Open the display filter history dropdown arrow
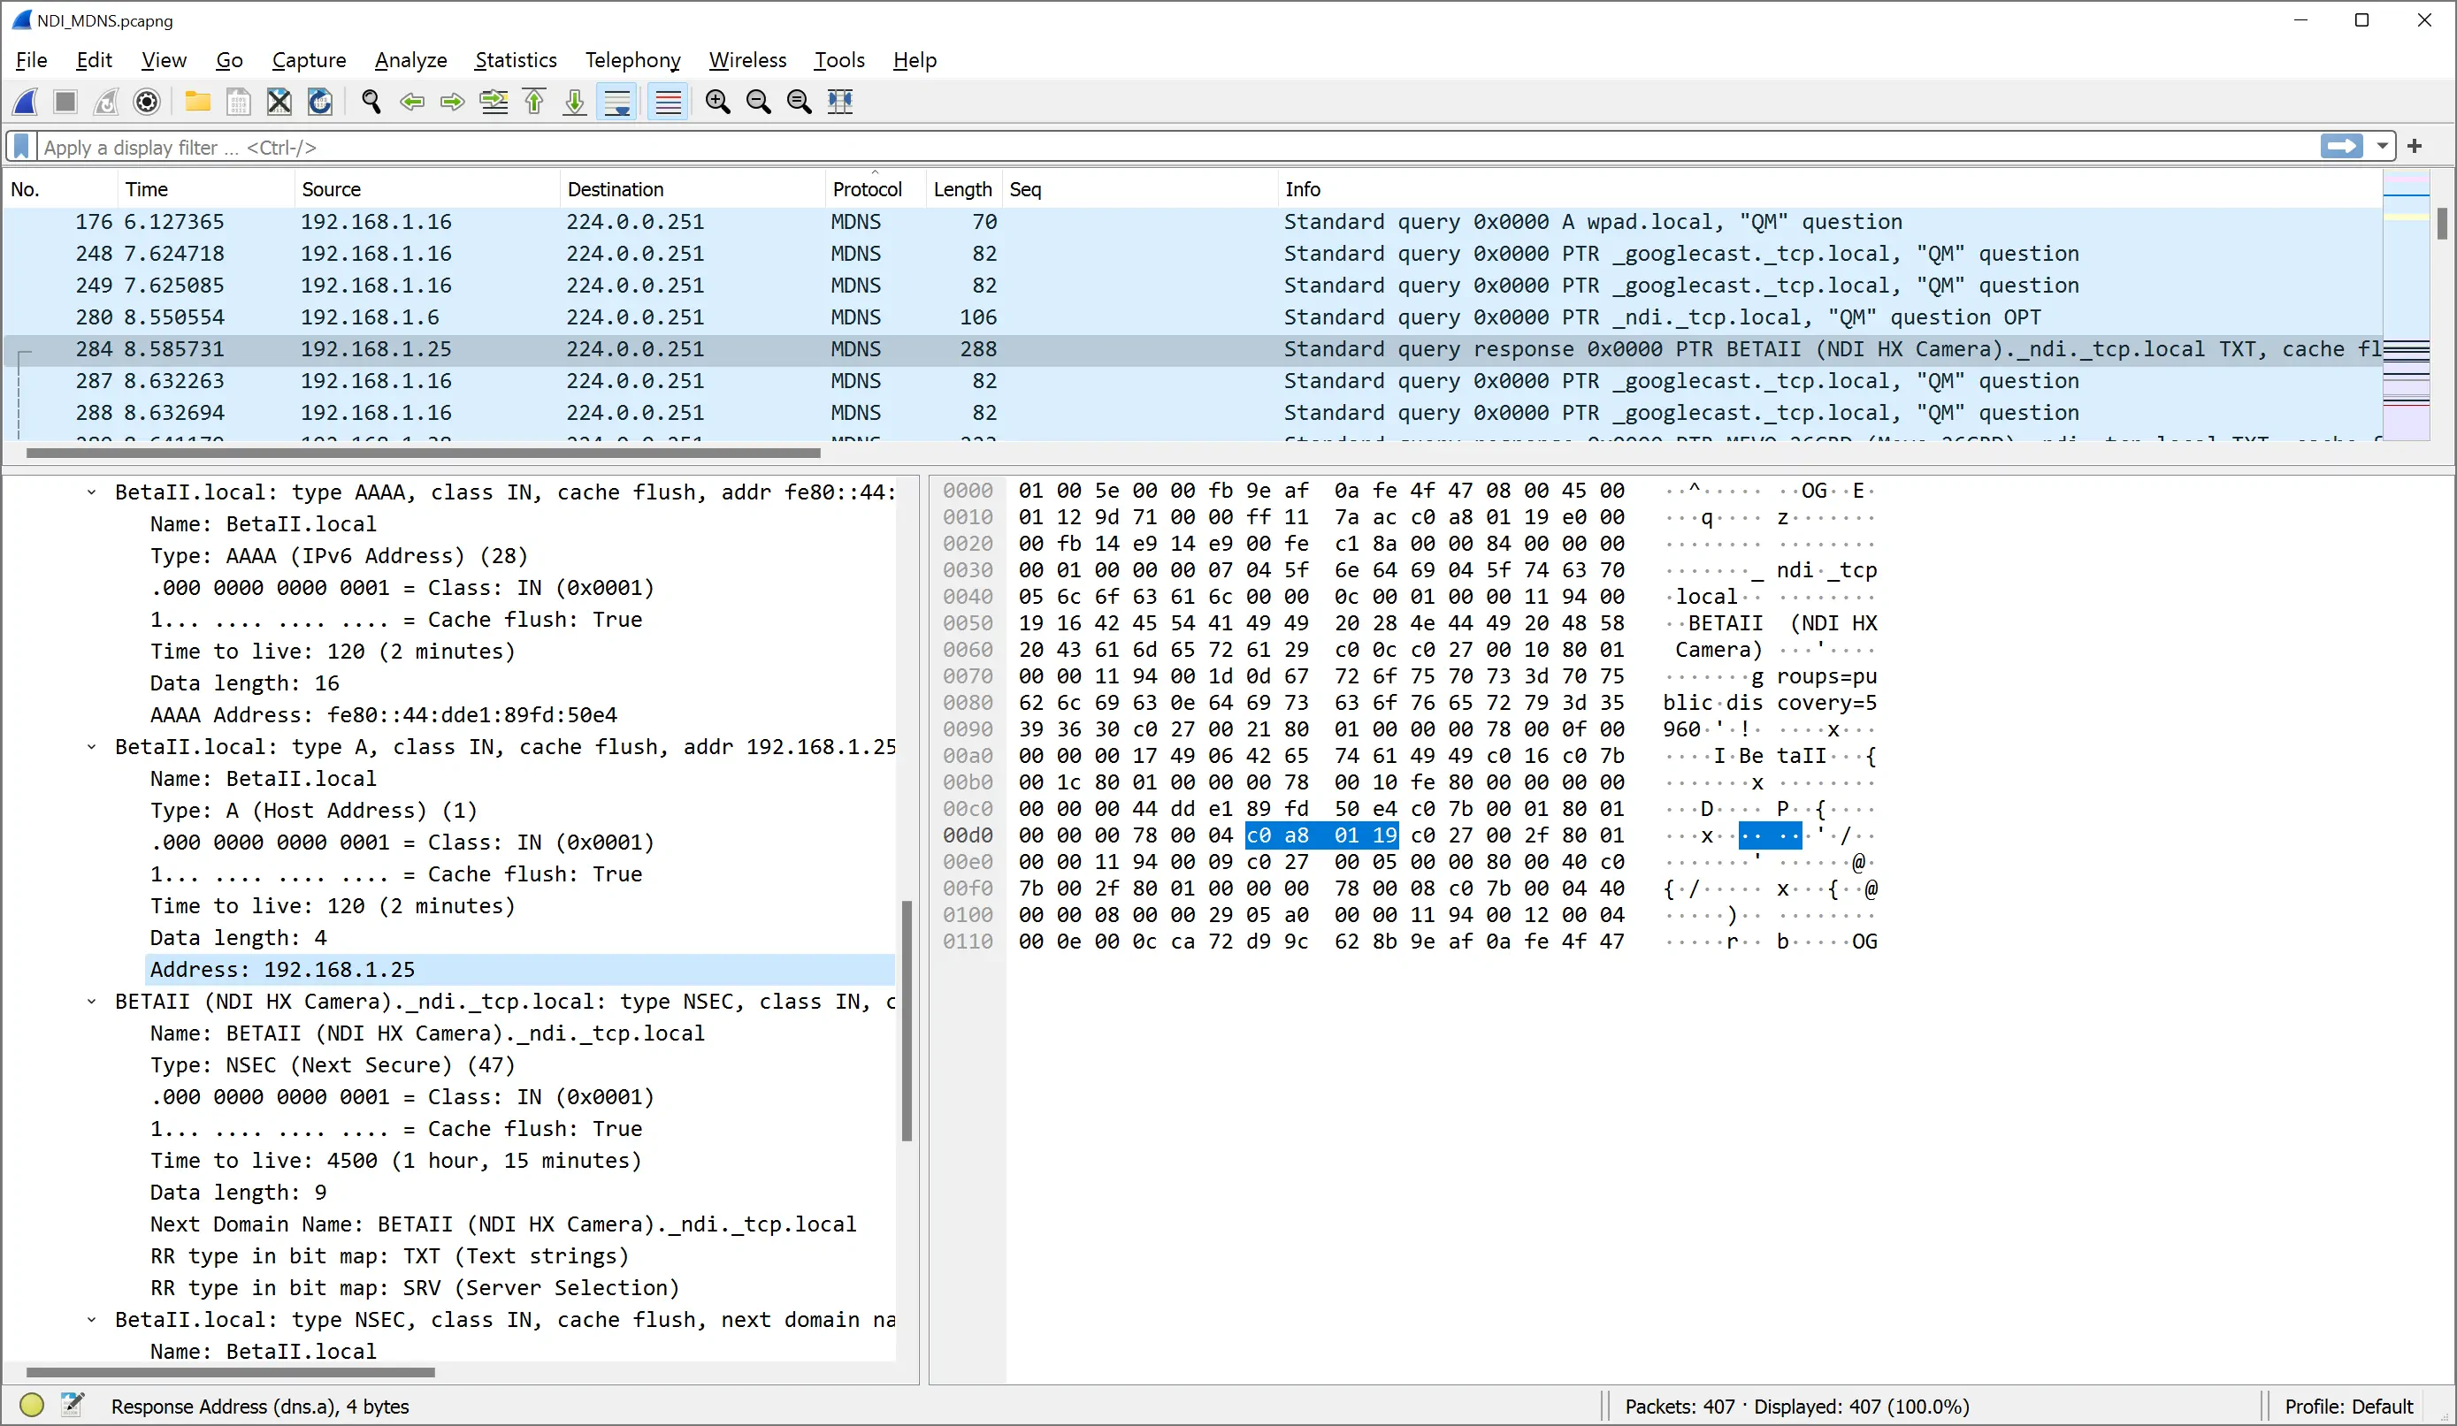 pos(2382,146)
